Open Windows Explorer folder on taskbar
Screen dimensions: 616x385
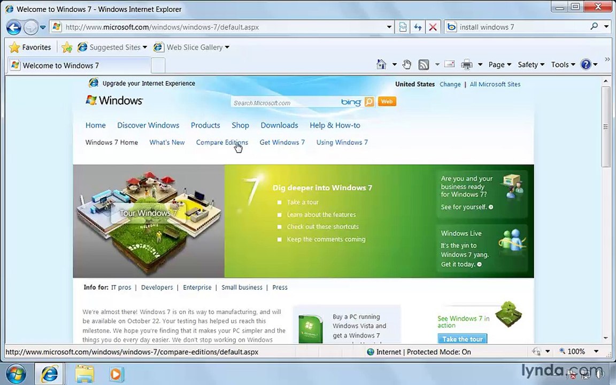(x=84, y=374)
